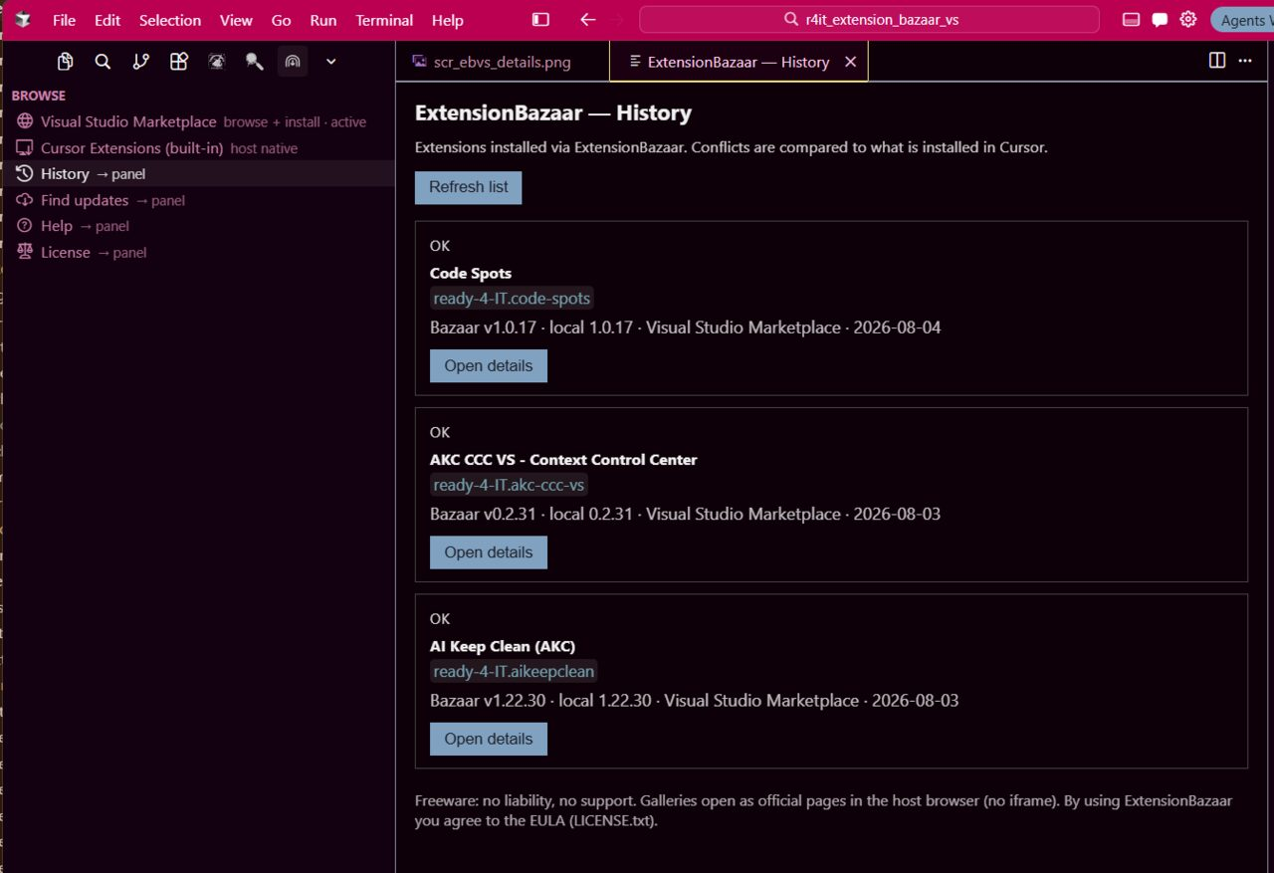
Task: Open the View menu
Action: [x=236, y=20]
